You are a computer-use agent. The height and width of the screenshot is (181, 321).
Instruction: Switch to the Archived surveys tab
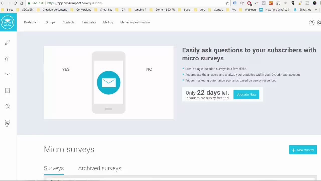[x=100, y=168]
